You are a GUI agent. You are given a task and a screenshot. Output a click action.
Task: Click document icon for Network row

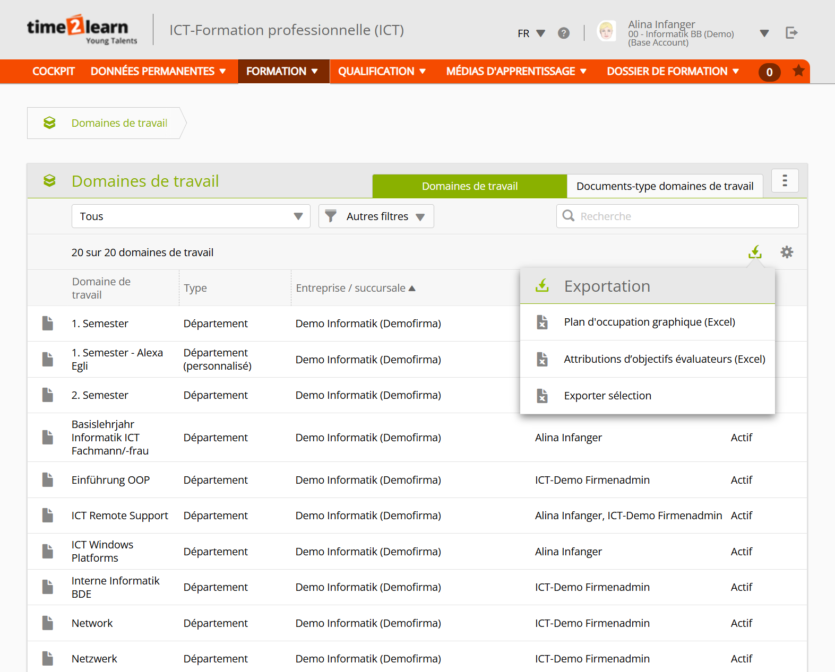click(48, 623)
